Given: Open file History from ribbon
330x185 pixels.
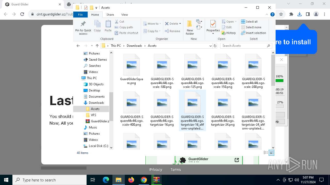Looking at the screenshot, I should pos(229,33).
